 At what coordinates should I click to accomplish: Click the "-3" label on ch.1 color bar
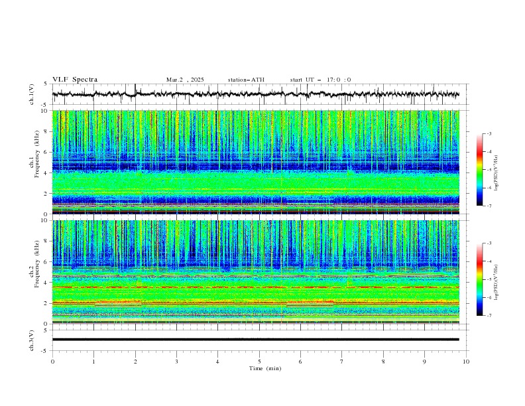point(489,133)
